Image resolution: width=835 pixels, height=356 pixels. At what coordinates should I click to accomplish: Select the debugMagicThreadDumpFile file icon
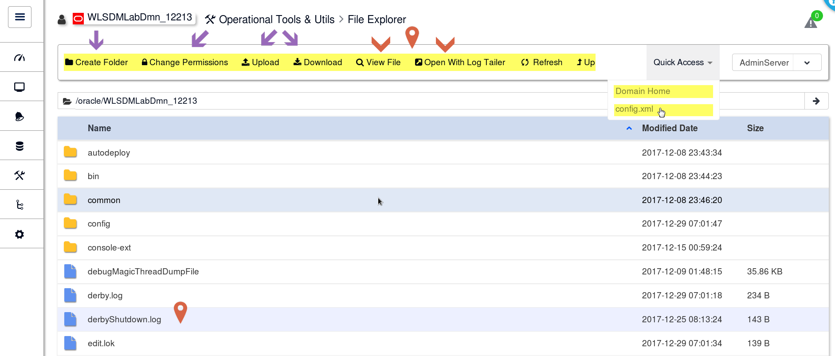point(70,271)
